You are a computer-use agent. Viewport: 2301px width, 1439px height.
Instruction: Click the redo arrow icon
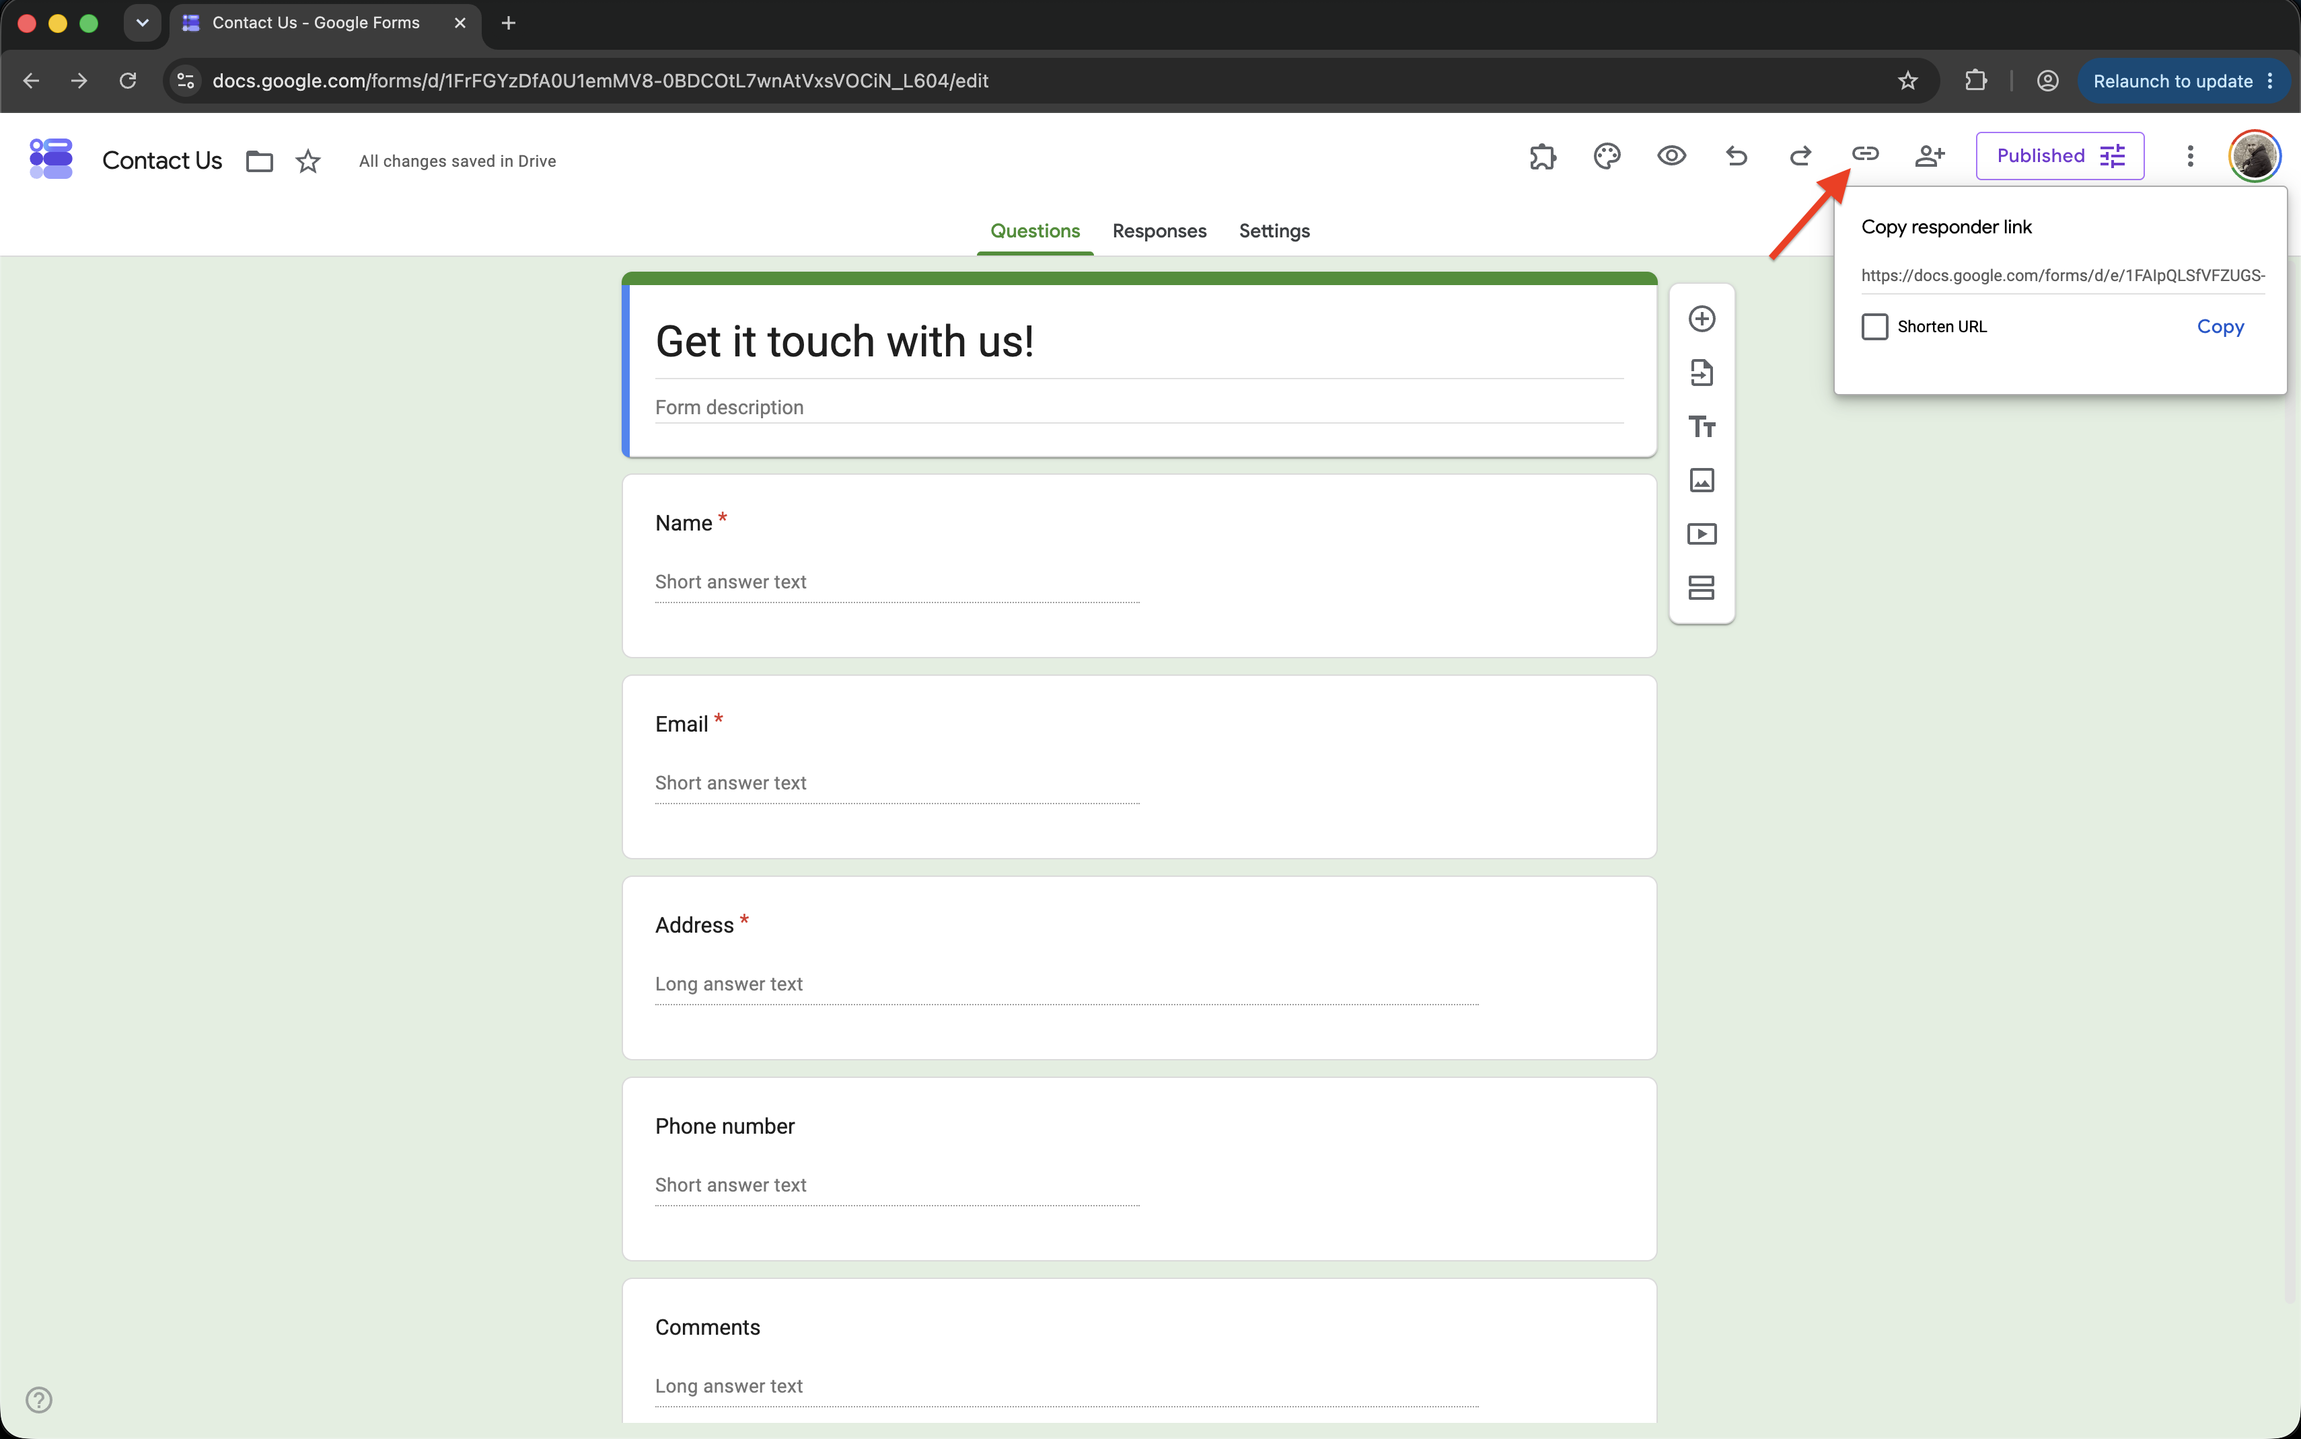pyautogui.click(x=1800, y=156)
